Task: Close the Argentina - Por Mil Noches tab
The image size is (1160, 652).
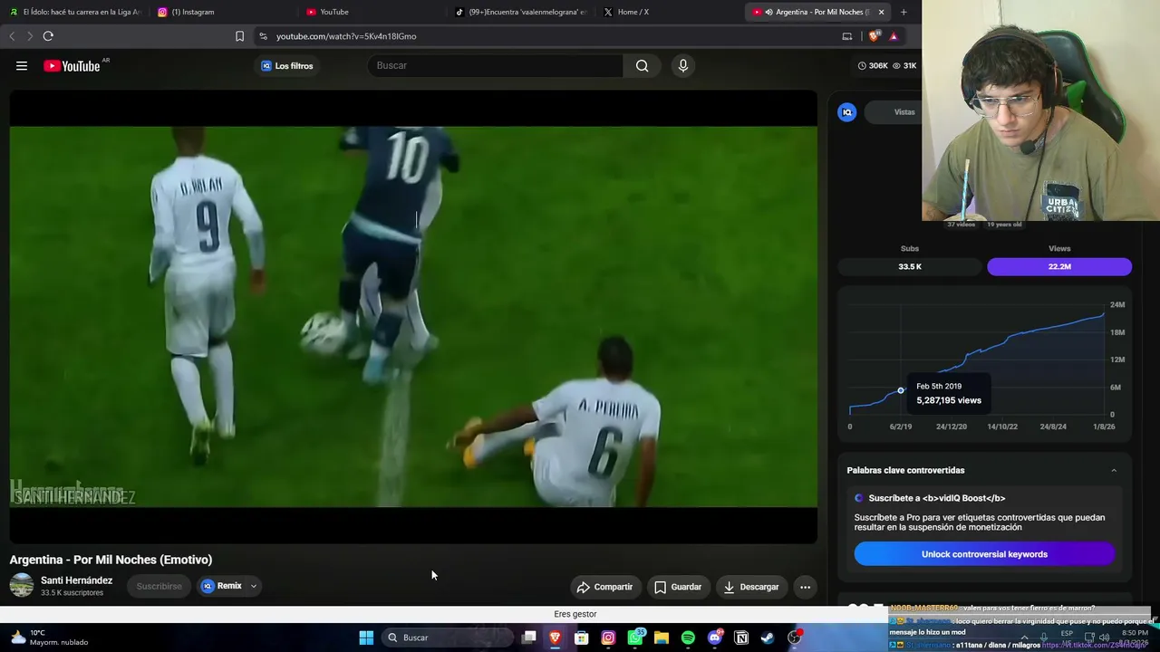Action: 881,12
